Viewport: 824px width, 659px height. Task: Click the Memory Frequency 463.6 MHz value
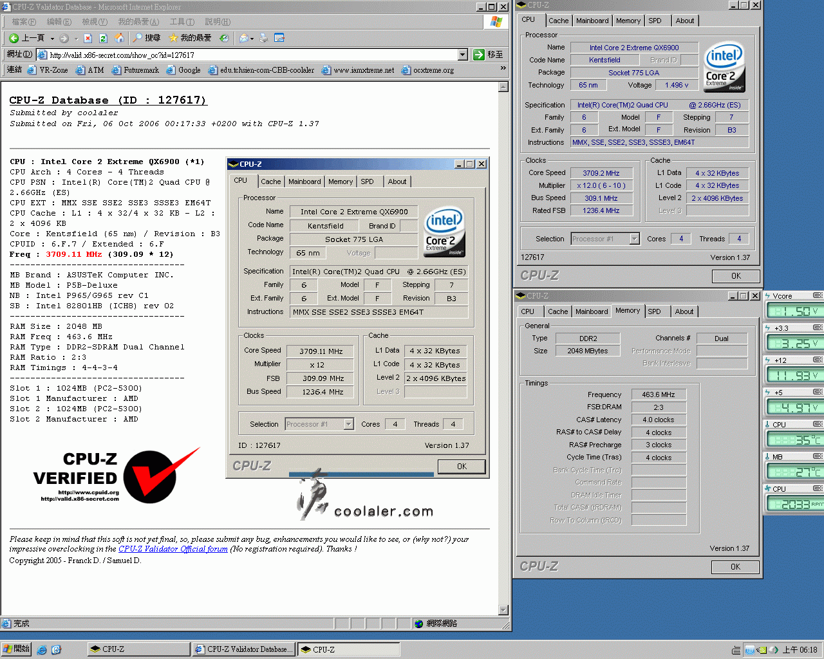659,394
